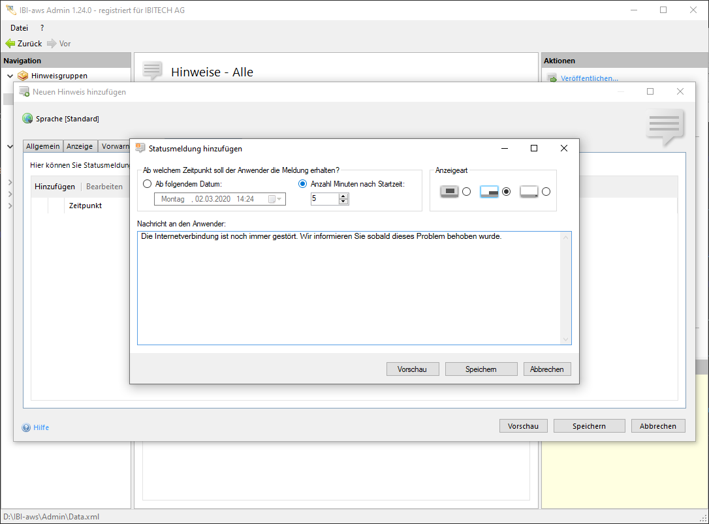The image size is (709, 524).
Task: Click the grey Vor forward arrow icon
Action: 52,44
